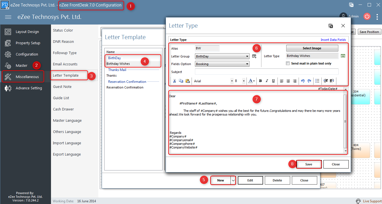Click New in Letter Template window
Image resolution: width=382 pixels, height=204 pixels.
(x=221, y=180)
